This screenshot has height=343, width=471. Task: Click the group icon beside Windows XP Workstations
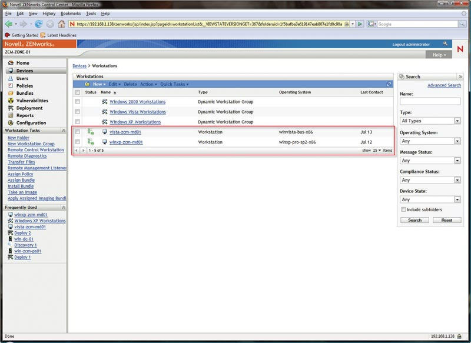pyautogui.click(x=105, y=122)
